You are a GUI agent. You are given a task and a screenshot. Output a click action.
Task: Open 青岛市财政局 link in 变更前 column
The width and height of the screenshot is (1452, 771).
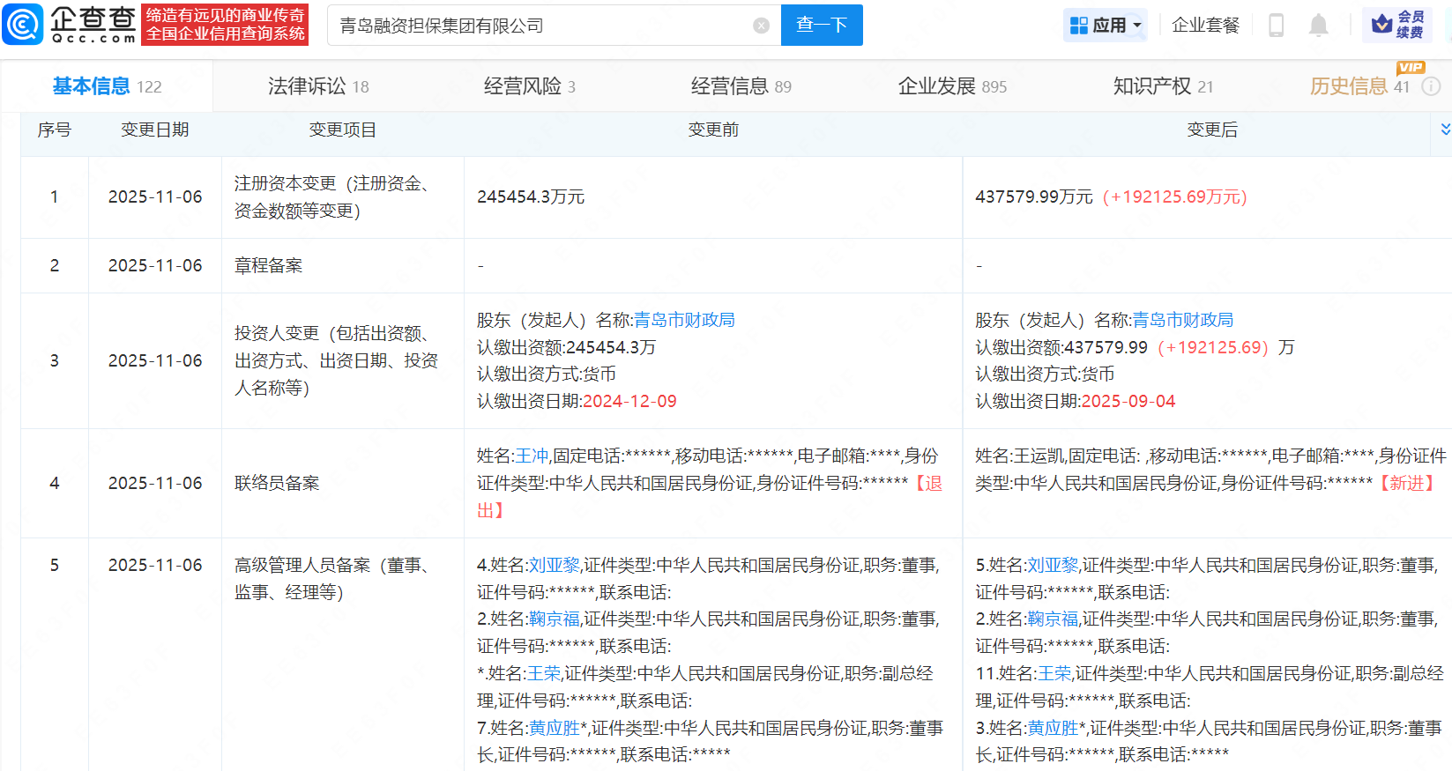point(684,320)
